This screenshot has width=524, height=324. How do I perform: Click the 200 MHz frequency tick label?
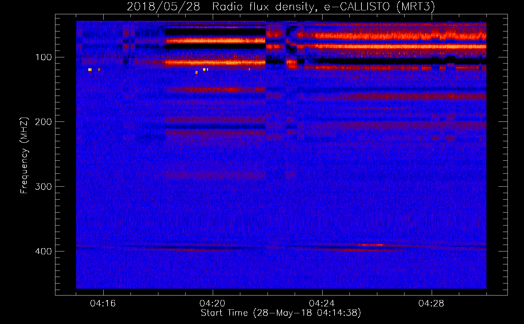(x=43, y=122)
